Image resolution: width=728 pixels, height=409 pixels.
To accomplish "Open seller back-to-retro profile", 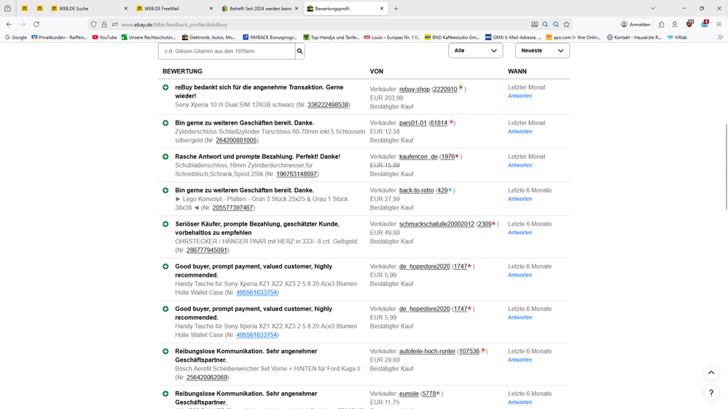I will pos(416,190).
